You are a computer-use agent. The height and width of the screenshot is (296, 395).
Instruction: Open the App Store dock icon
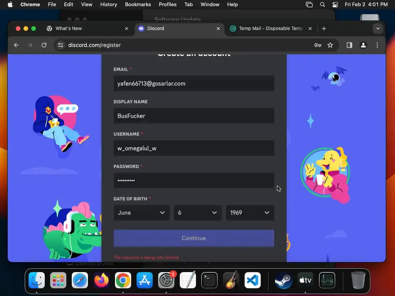coord(145,280)
